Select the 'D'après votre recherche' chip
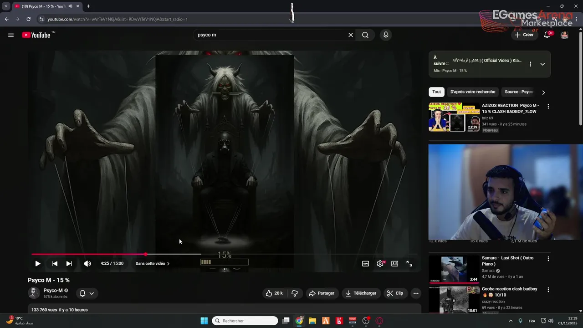Screen dimensions: 583x328 (x=473, y=92)
